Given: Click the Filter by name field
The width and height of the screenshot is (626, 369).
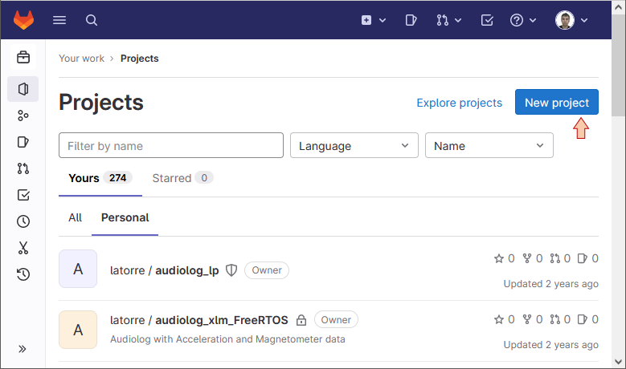Looking at the screenshot, I should (x=171, y=145).
